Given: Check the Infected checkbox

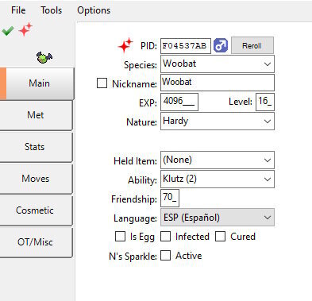Looking at the screenshot, I should pyautogui.click(x=165, y=236).
